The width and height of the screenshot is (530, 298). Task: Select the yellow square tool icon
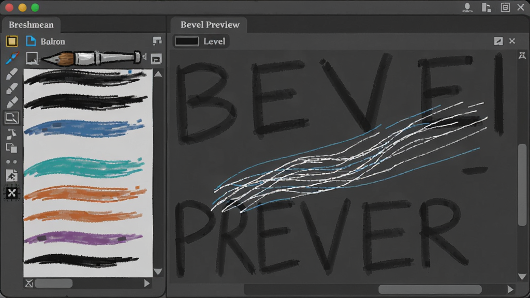coord(12,41)
